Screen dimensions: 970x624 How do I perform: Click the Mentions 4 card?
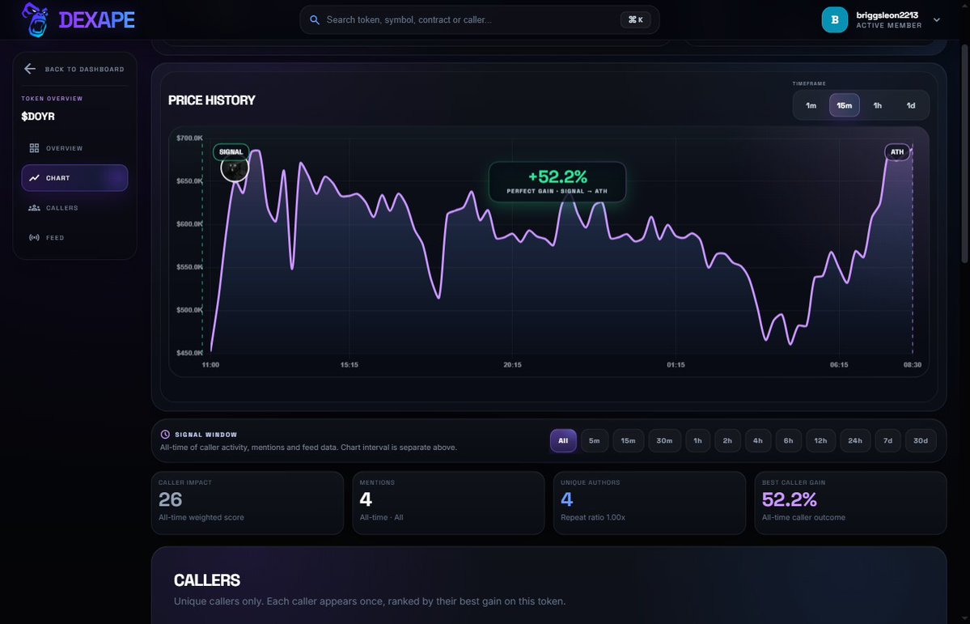coord(448,503)
